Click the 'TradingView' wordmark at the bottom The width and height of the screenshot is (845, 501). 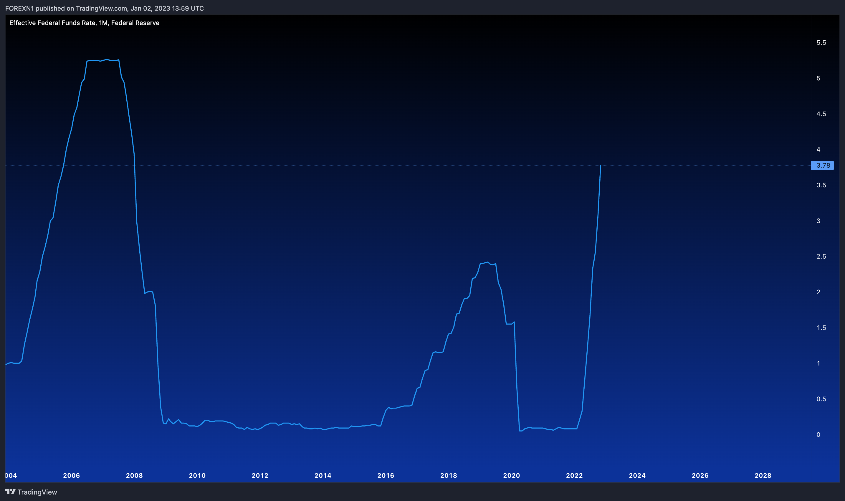click(37, 492)
